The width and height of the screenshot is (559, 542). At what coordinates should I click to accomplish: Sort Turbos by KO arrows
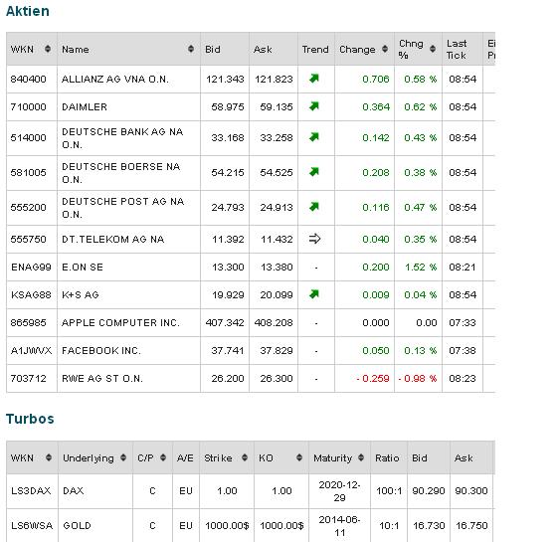pyautogui.click(x=299, y=457)
